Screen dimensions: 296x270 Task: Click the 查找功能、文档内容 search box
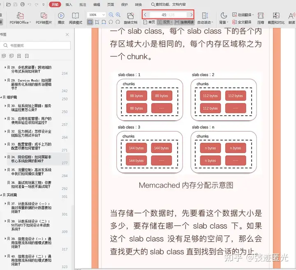(x=169, y=5)
